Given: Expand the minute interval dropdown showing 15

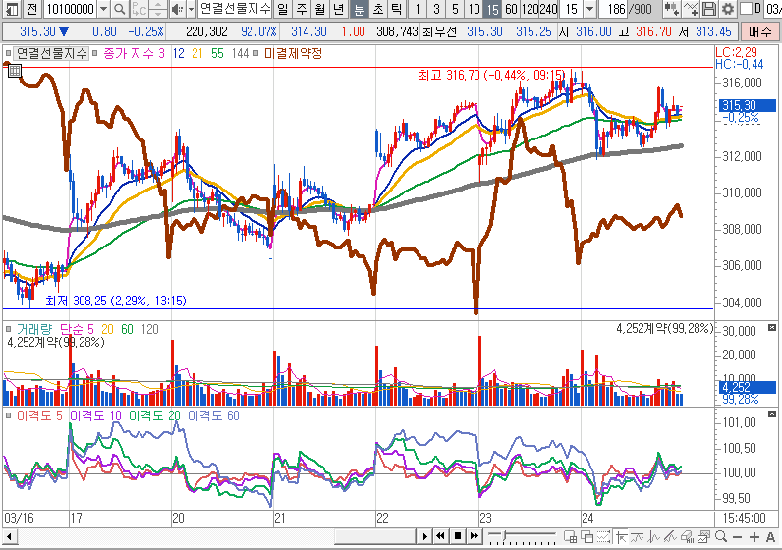Looking at the screenshot, I should (x=588, y=9).
